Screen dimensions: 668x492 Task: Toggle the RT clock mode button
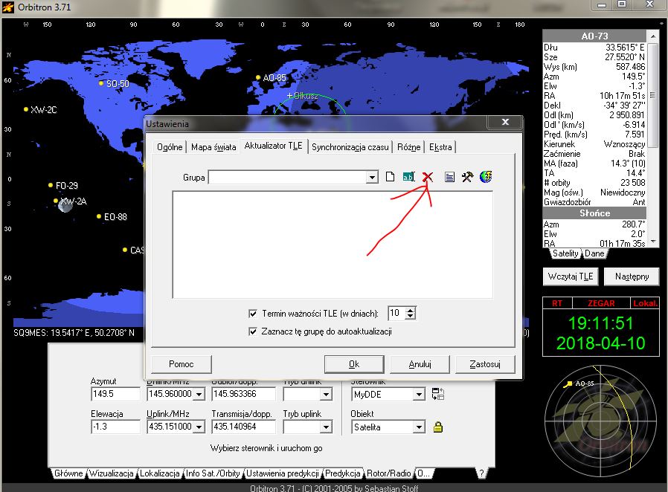click(x=557, y=303)
